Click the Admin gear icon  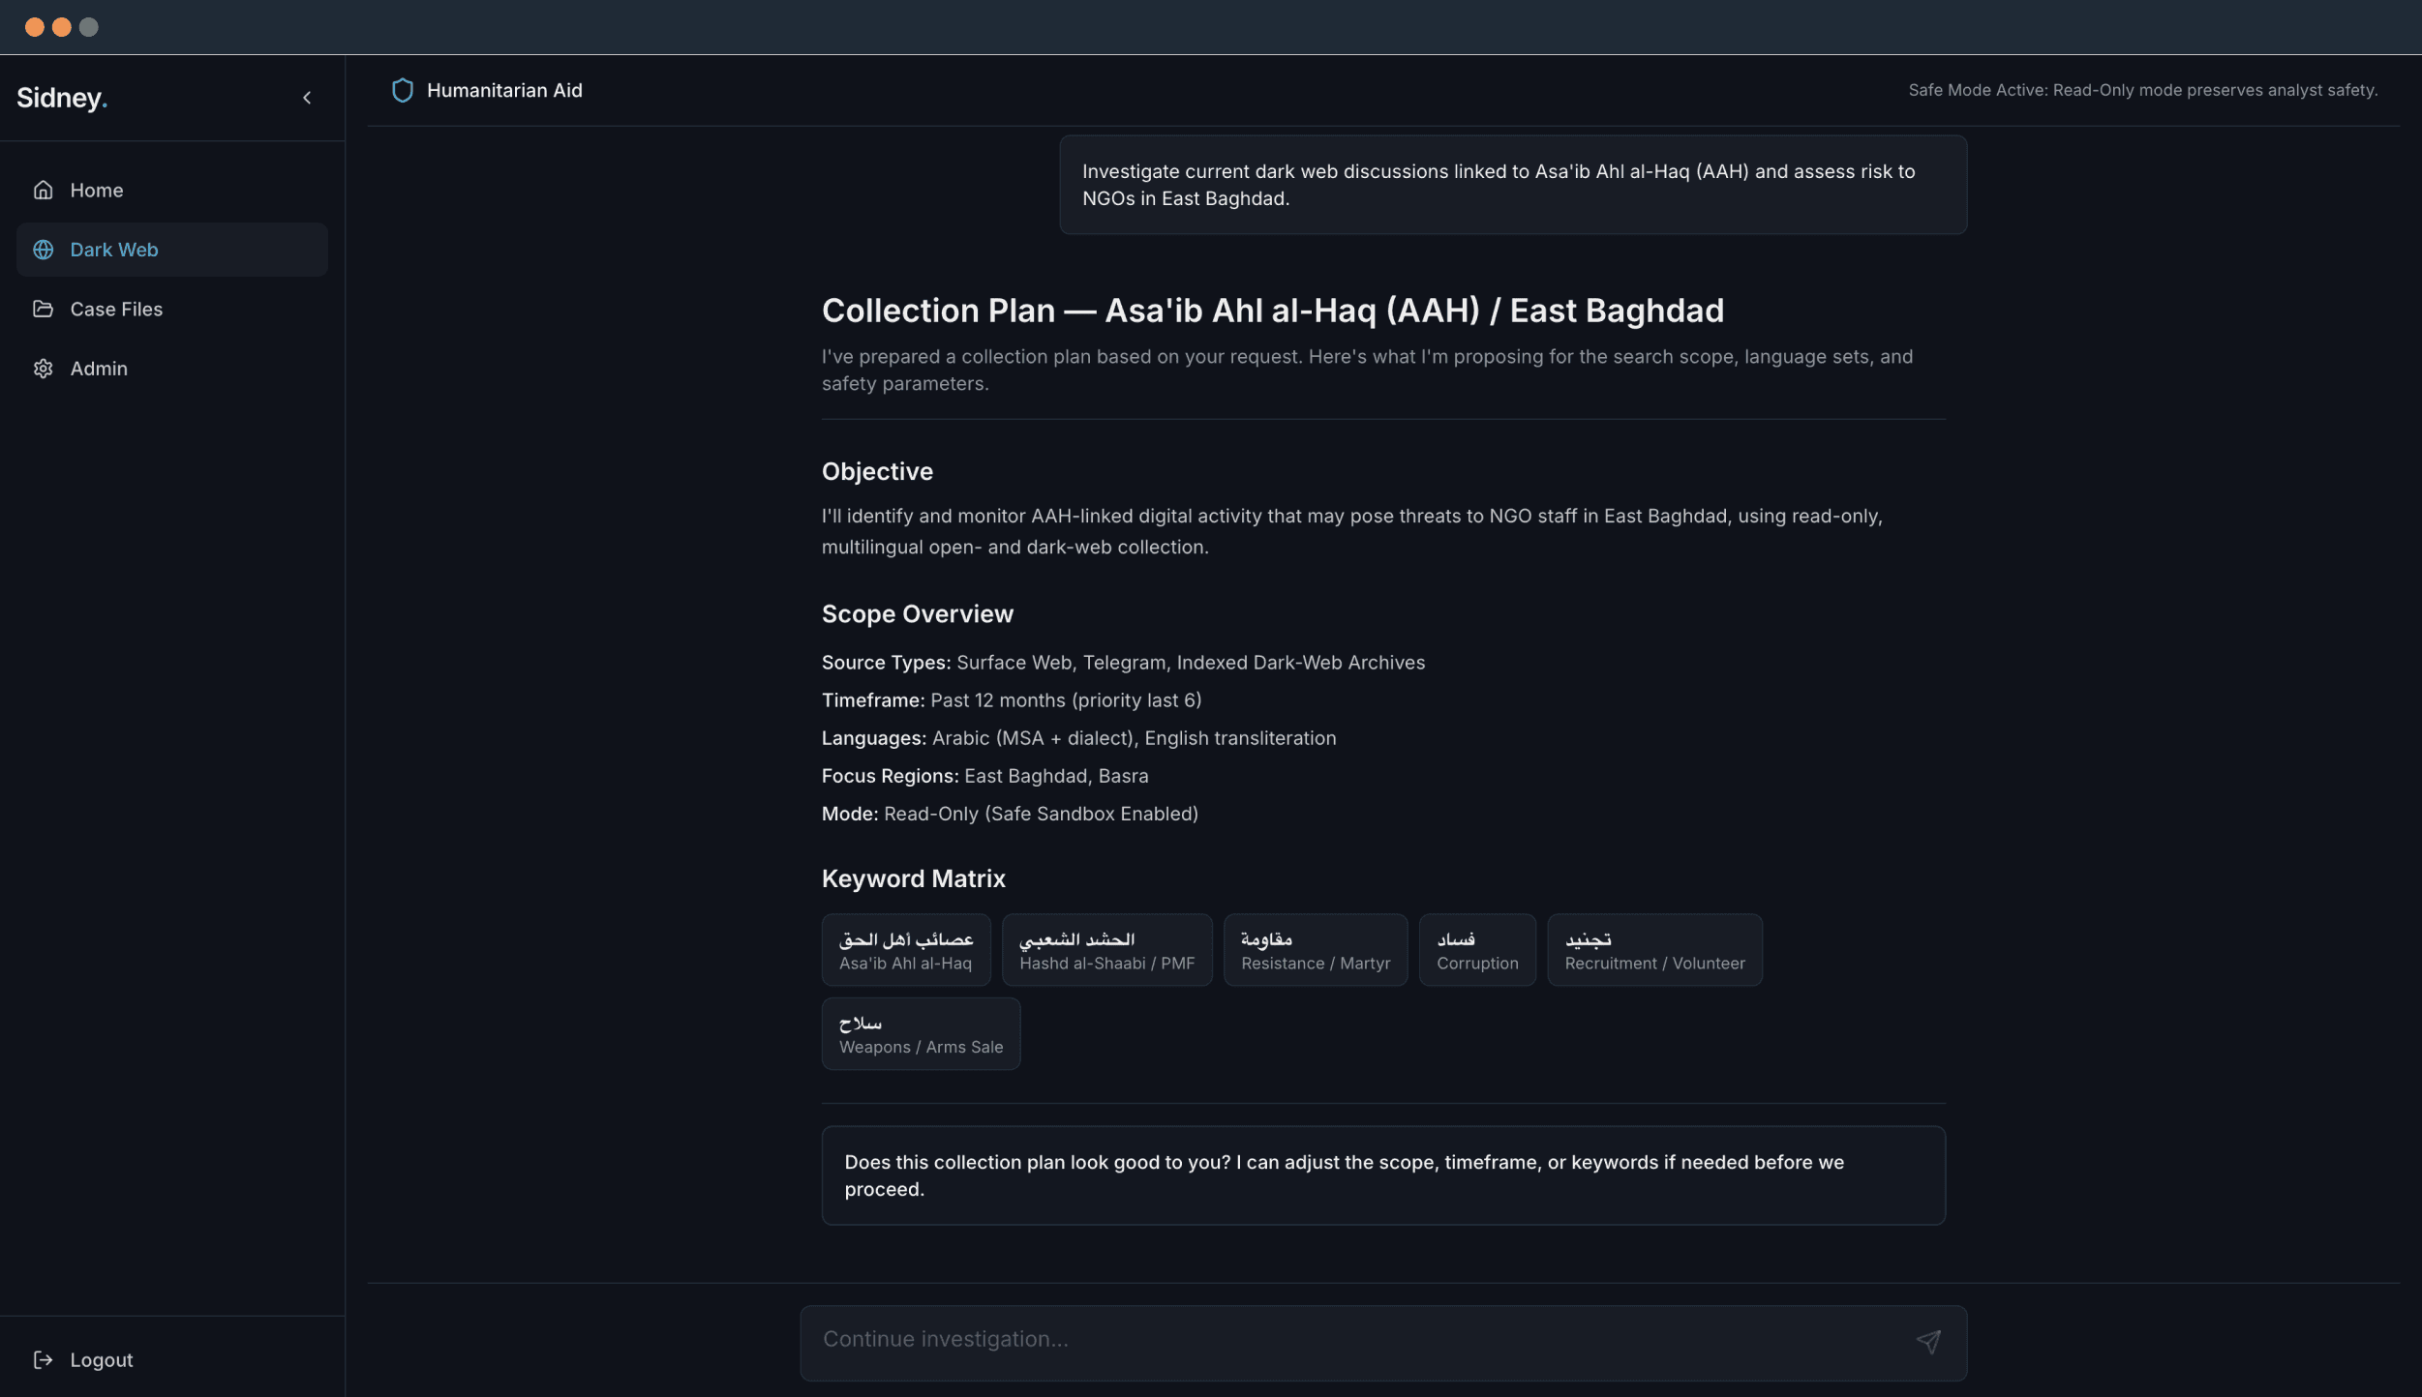coord(43,369)
